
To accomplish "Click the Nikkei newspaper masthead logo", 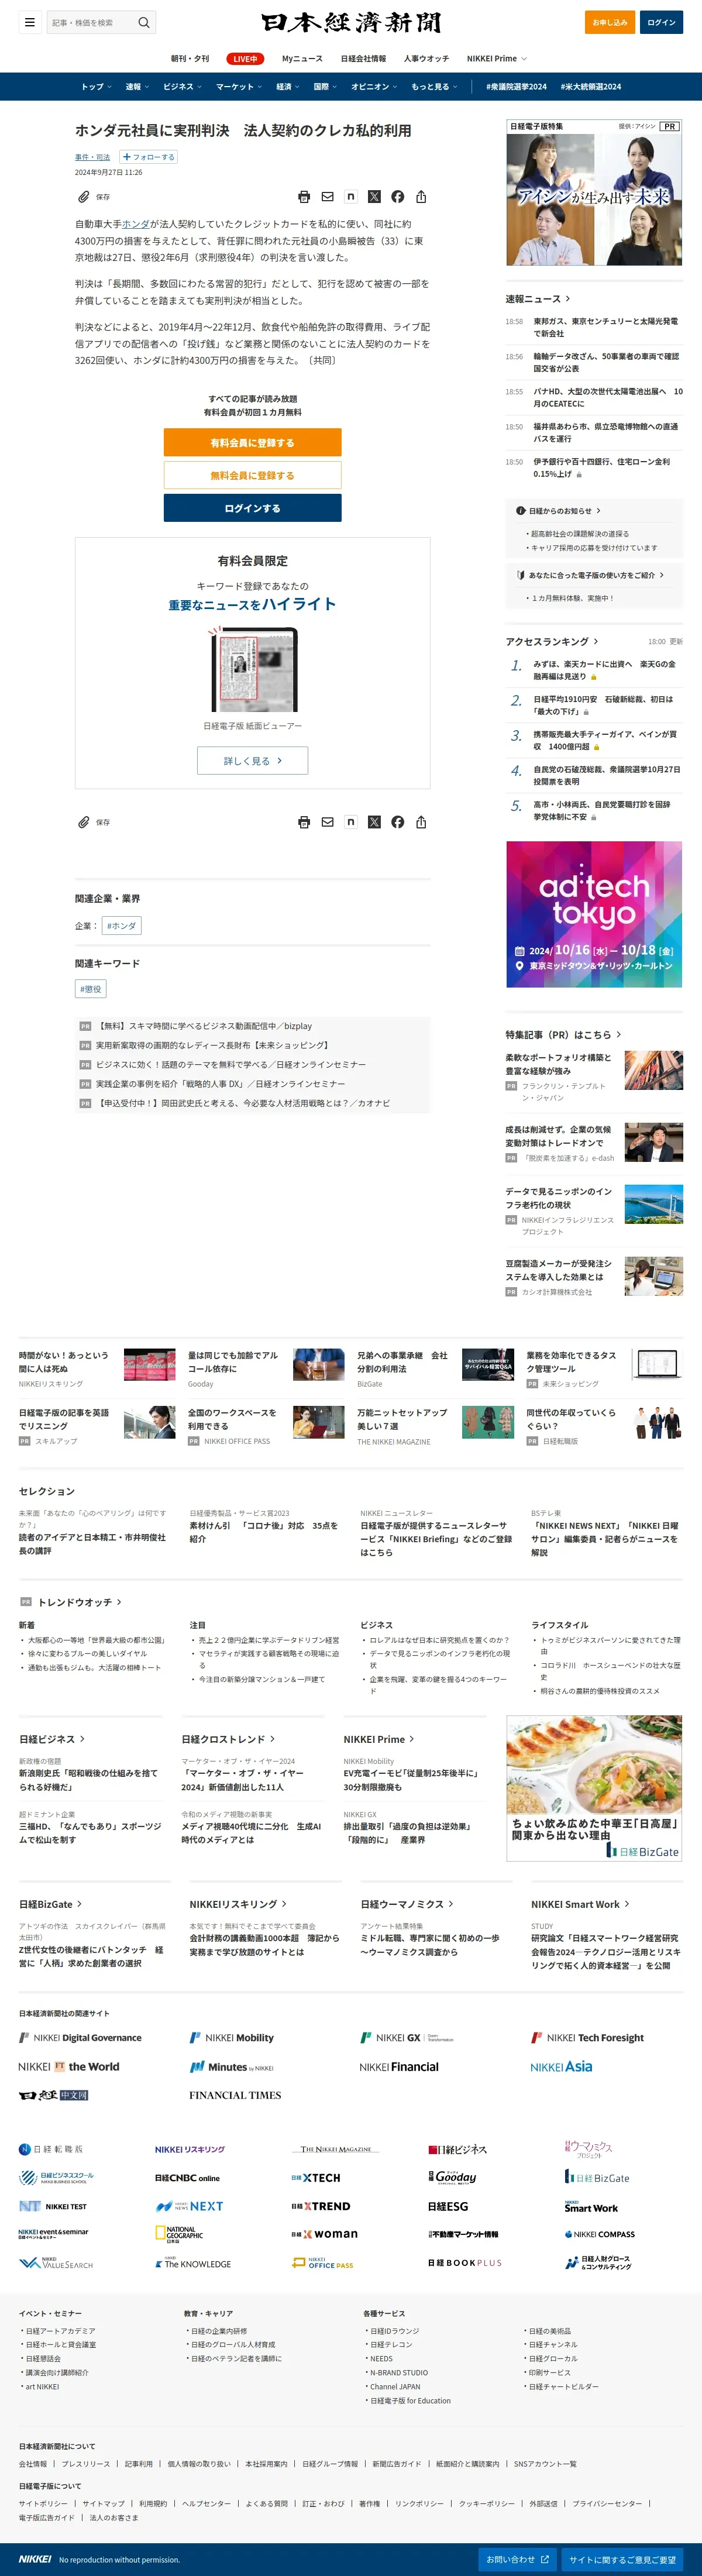I will pos(350,22).
